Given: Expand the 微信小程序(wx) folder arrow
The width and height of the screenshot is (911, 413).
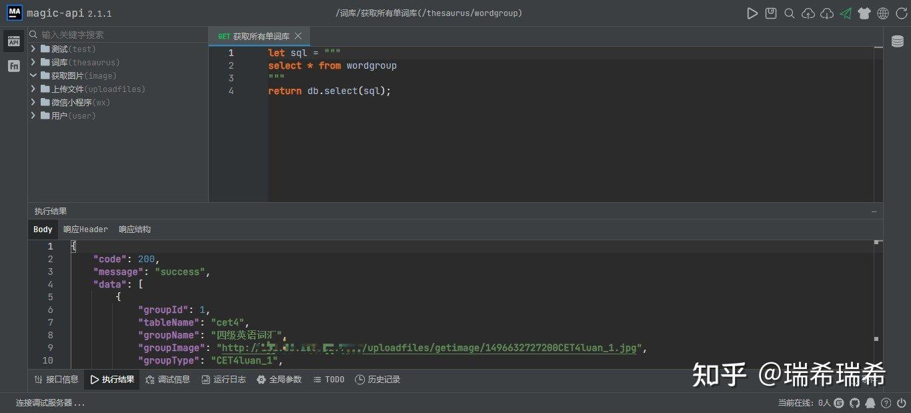Looking at the screenshot, I should [x=33, y=102].
